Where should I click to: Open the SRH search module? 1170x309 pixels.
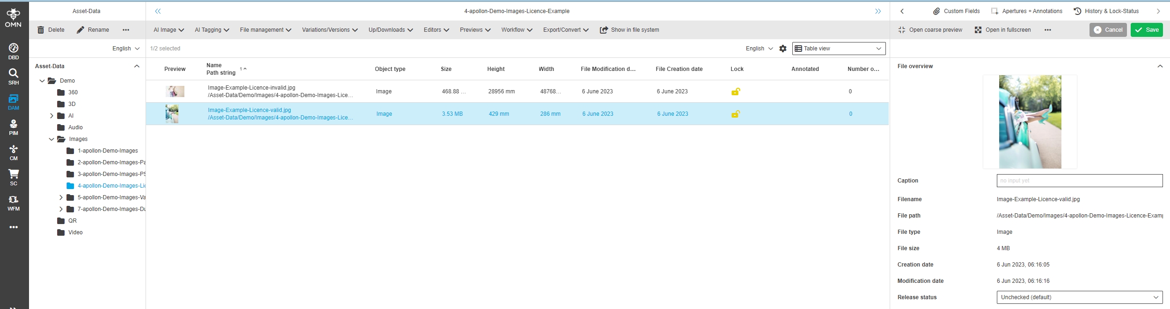pyautogui.click(x=14, y=76)
